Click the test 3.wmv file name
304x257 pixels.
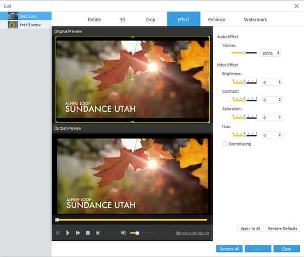click(30, 25)
